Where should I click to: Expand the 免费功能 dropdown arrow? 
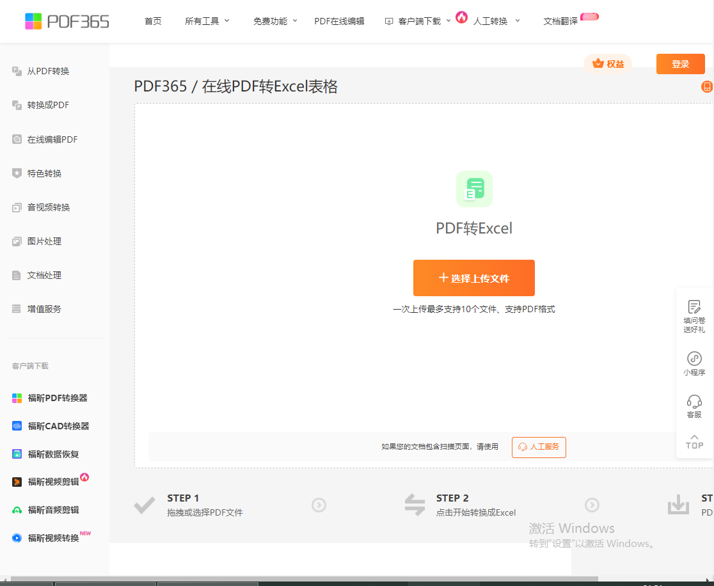(294, 21)
